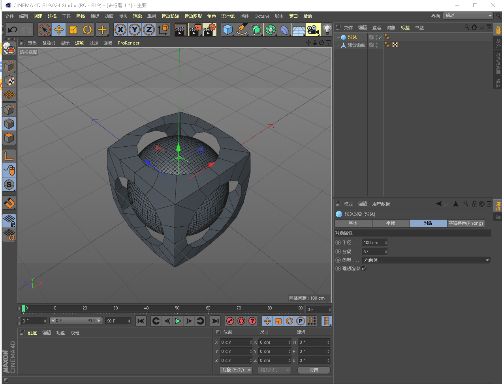Select the Rotate tool icon
Viewport: 502px width, 384px height.
tap(87, 30)
